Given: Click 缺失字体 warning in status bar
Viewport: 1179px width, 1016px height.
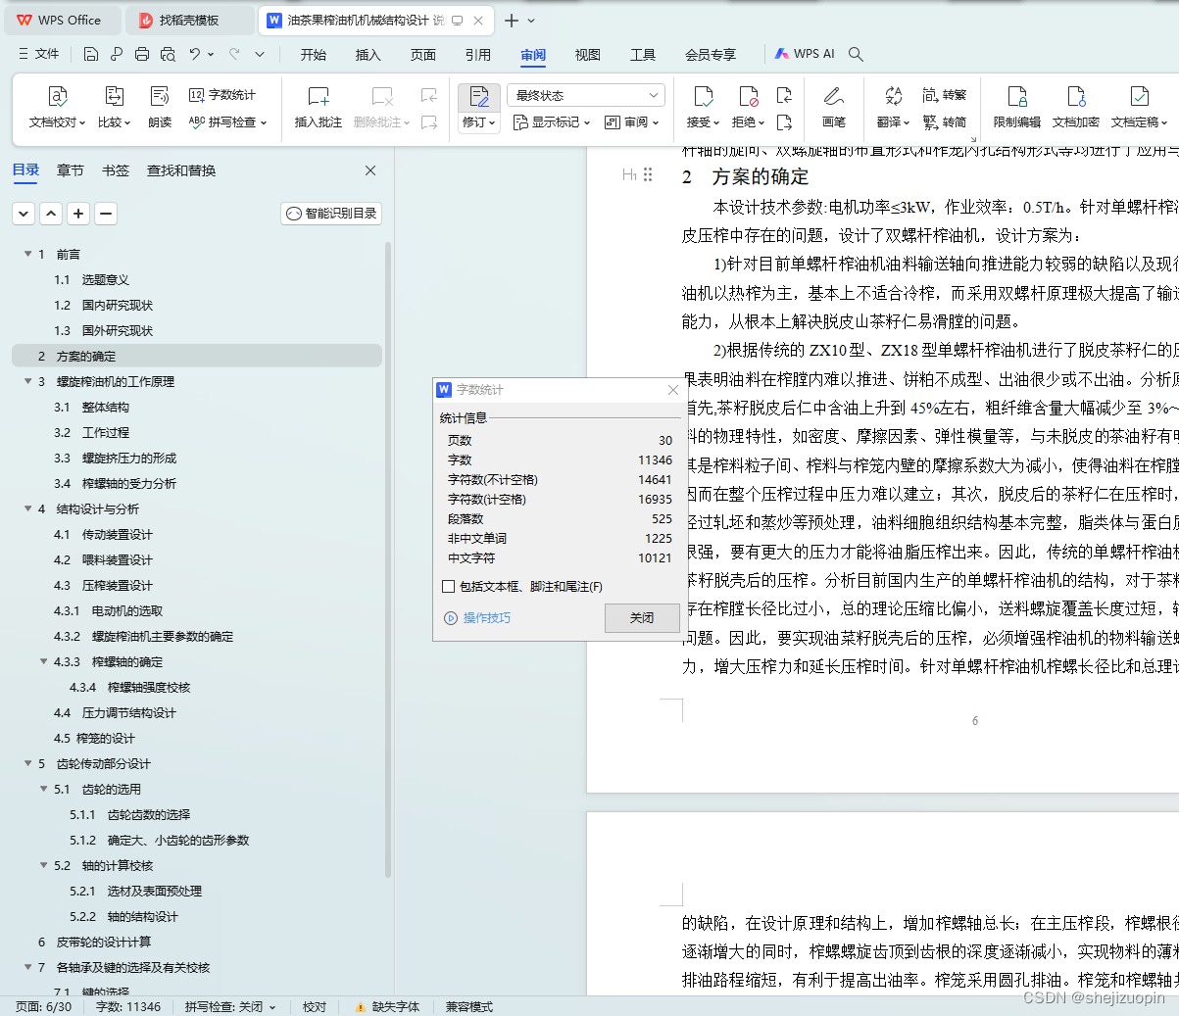Looking at the screenshot, I should point(387,1006).
